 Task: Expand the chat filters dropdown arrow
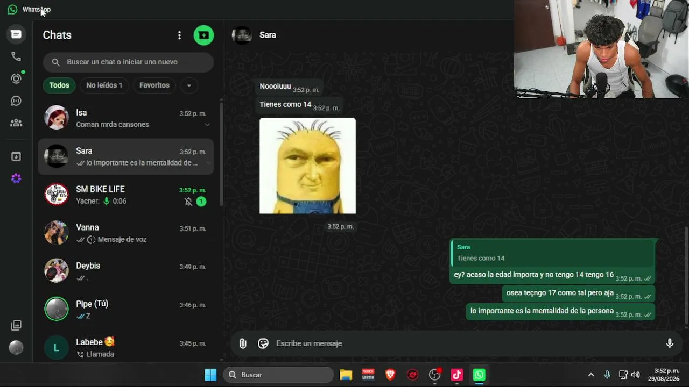(x=189, y=85)
